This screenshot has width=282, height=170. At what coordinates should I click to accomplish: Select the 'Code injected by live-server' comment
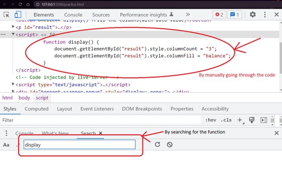click(67, 77)
